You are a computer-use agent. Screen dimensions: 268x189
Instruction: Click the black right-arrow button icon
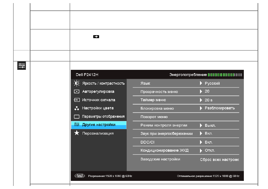[x=96, y=37]
